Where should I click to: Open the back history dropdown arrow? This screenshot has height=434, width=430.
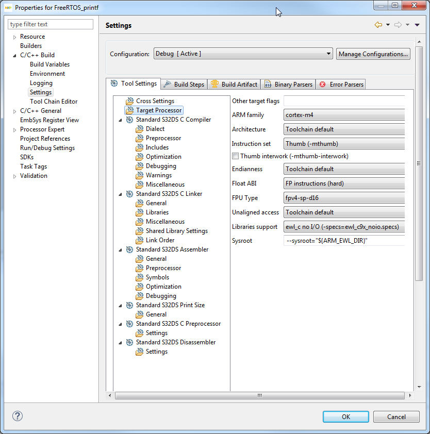pos(388,25)
